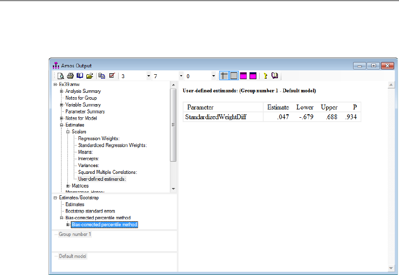The image size is (399, 275).
Task: Select Variances in the tree
Action: (x=88, y=166)
